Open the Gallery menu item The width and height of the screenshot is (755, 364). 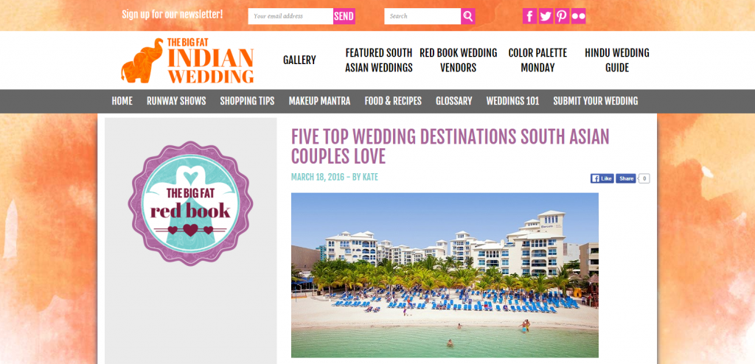(299, 60)
